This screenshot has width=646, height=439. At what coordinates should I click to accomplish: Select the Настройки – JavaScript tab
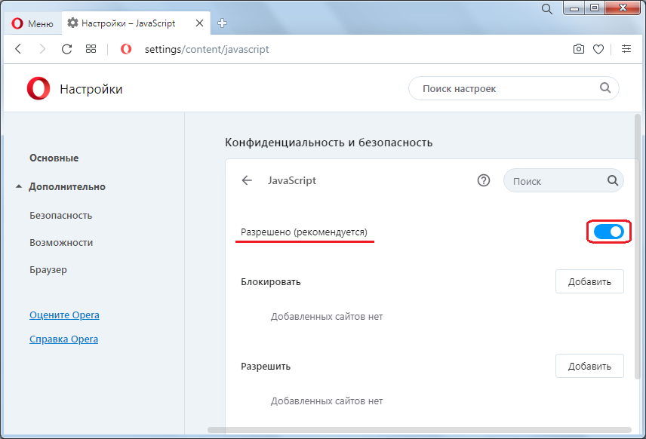coord(136,23)
